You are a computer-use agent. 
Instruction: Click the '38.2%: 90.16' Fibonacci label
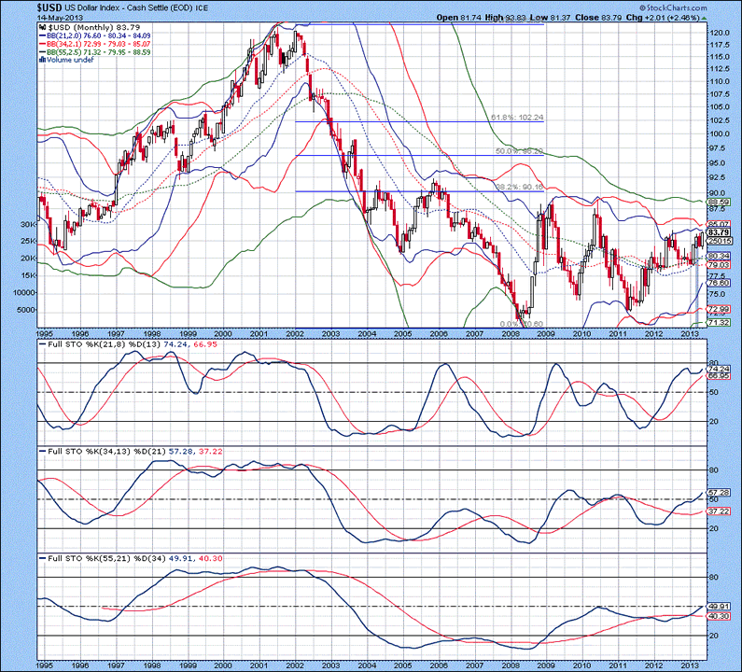coord(519,187)
